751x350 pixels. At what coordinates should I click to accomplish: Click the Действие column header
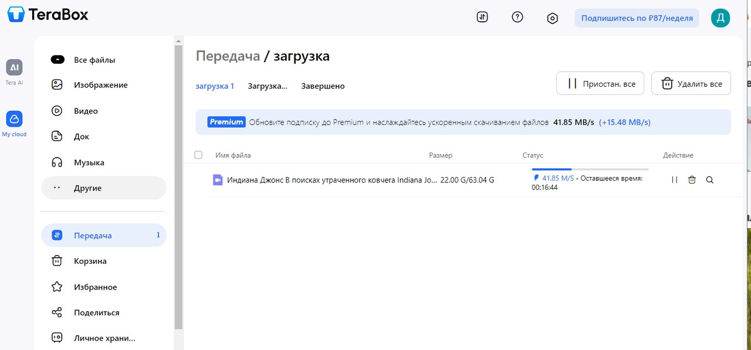(x=678, y=155)
